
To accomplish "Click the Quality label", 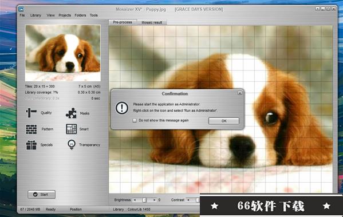I will (x=46, y=113).
